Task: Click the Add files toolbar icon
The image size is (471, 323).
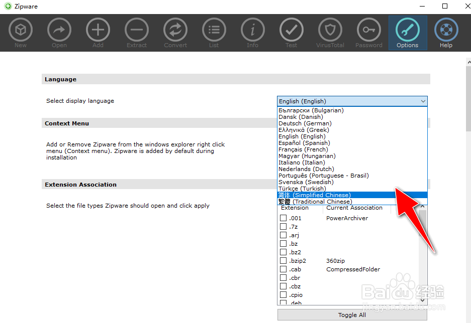Action: (98, 30)
